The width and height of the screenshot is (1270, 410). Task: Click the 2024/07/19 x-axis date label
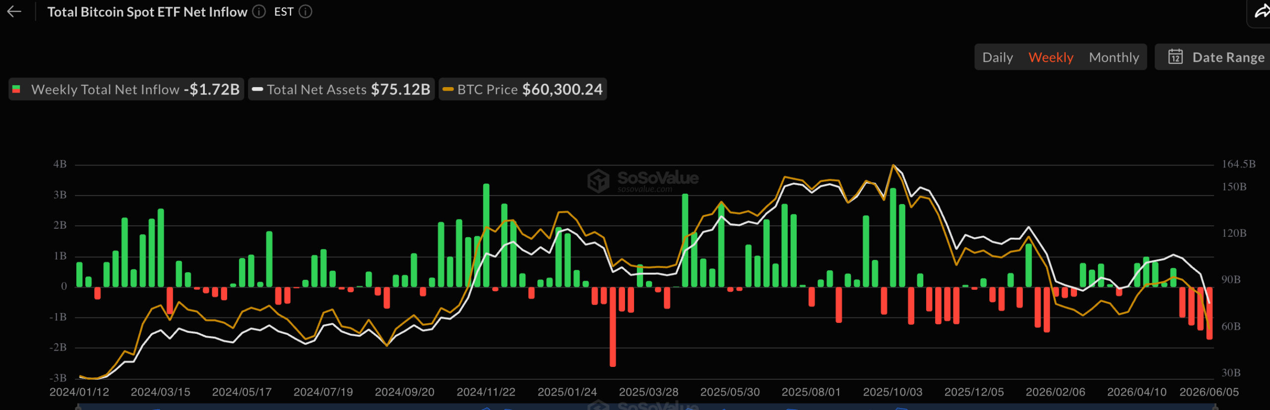323,392
